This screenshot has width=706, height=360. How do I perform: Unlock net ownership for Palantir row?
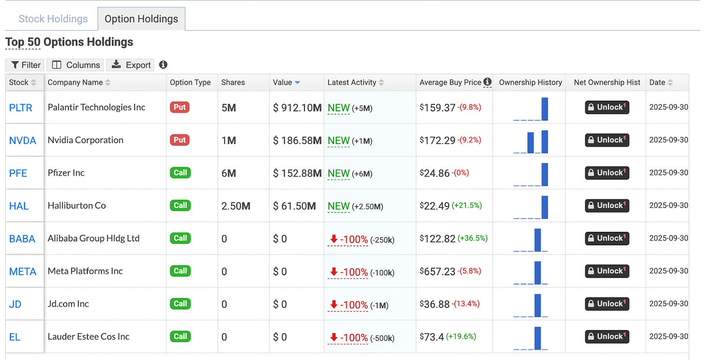pyautogui.click(x=607, y=107)
